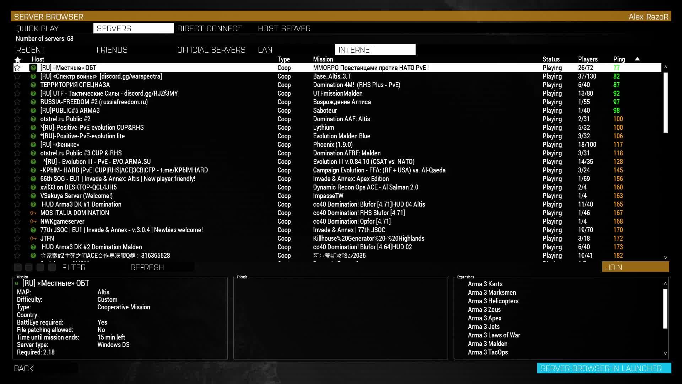Star the RUSSIA-FREEDOM #2 server as favorite
This screenshot has width=682, height=384.
[17, 102]
